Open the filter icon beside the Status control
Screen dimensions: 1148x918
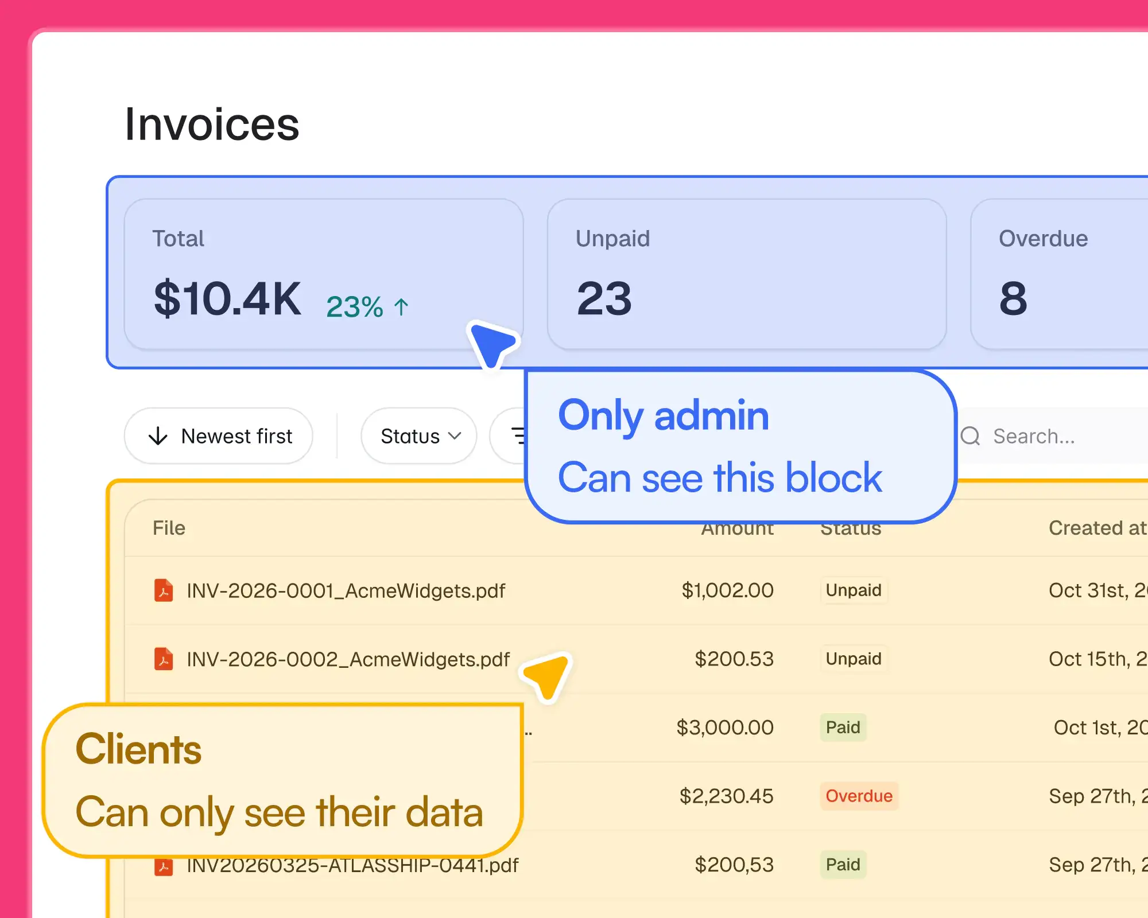click(518, 436)
